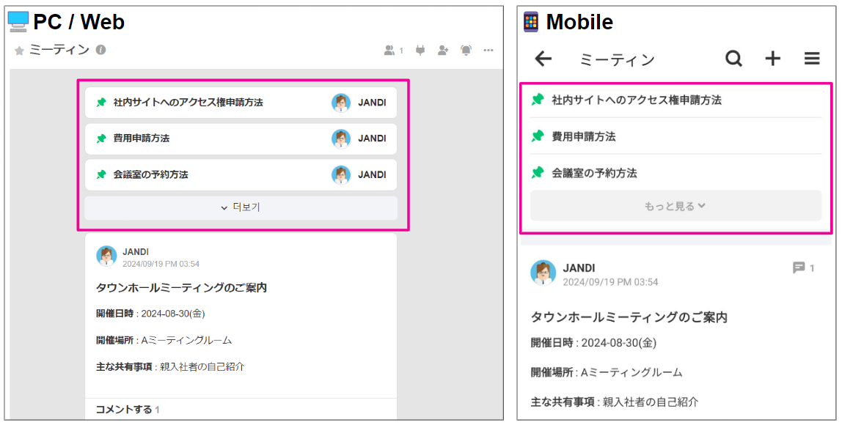Screen dimensions: 842x425
Task: Open pinned 会議室の予約方法 on Mobile
Action: point(676,173)
